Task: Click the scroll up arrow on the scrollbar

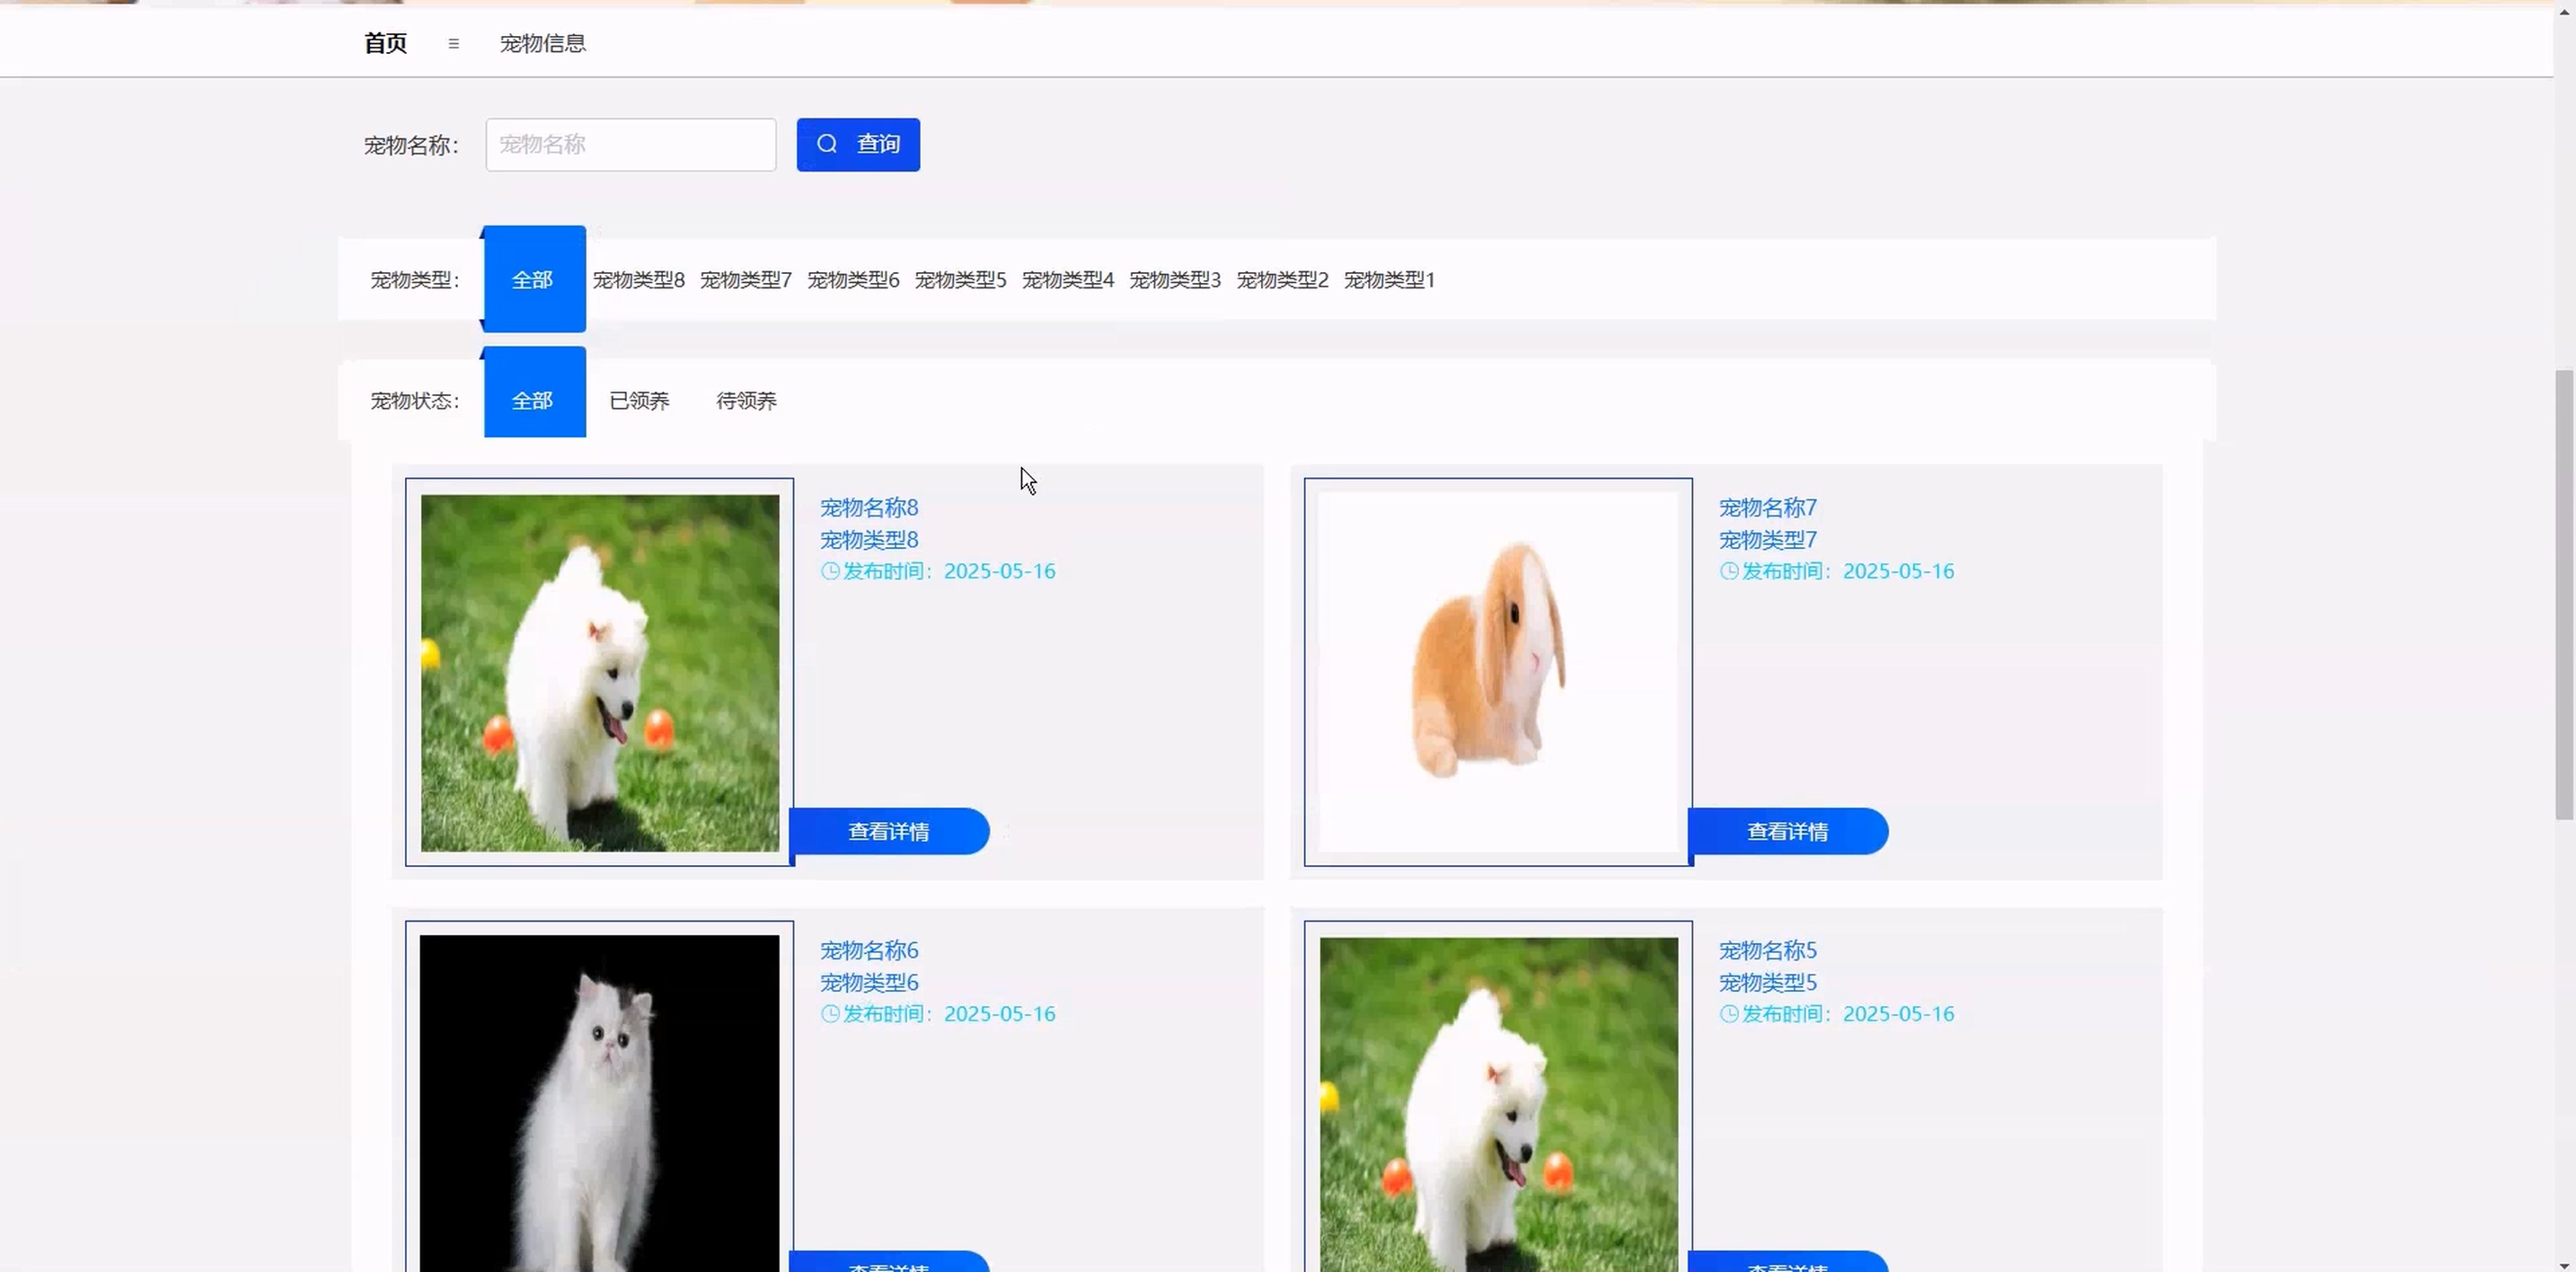Action: (x=2564, y=10)
